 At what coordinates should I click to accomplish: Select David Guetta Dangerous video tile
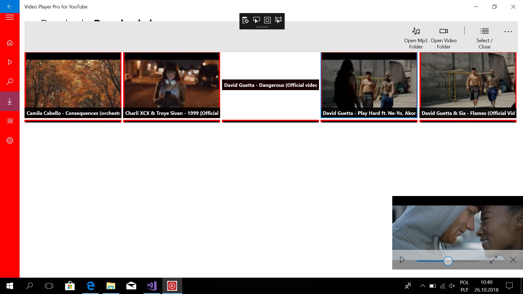pyautogui.click(x=270, y=85)
